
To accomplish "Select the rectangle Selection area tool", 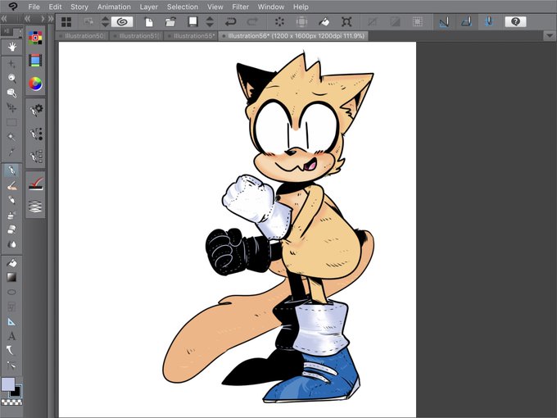I will 11,123.
